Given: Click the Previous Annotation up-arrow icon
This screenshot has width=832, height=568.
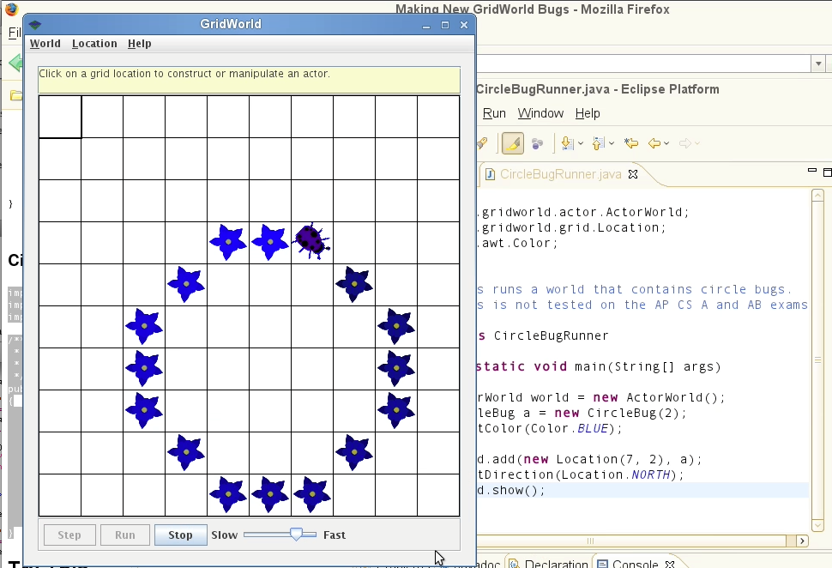Looking at the screenshot, I should (x=599, y=143).
